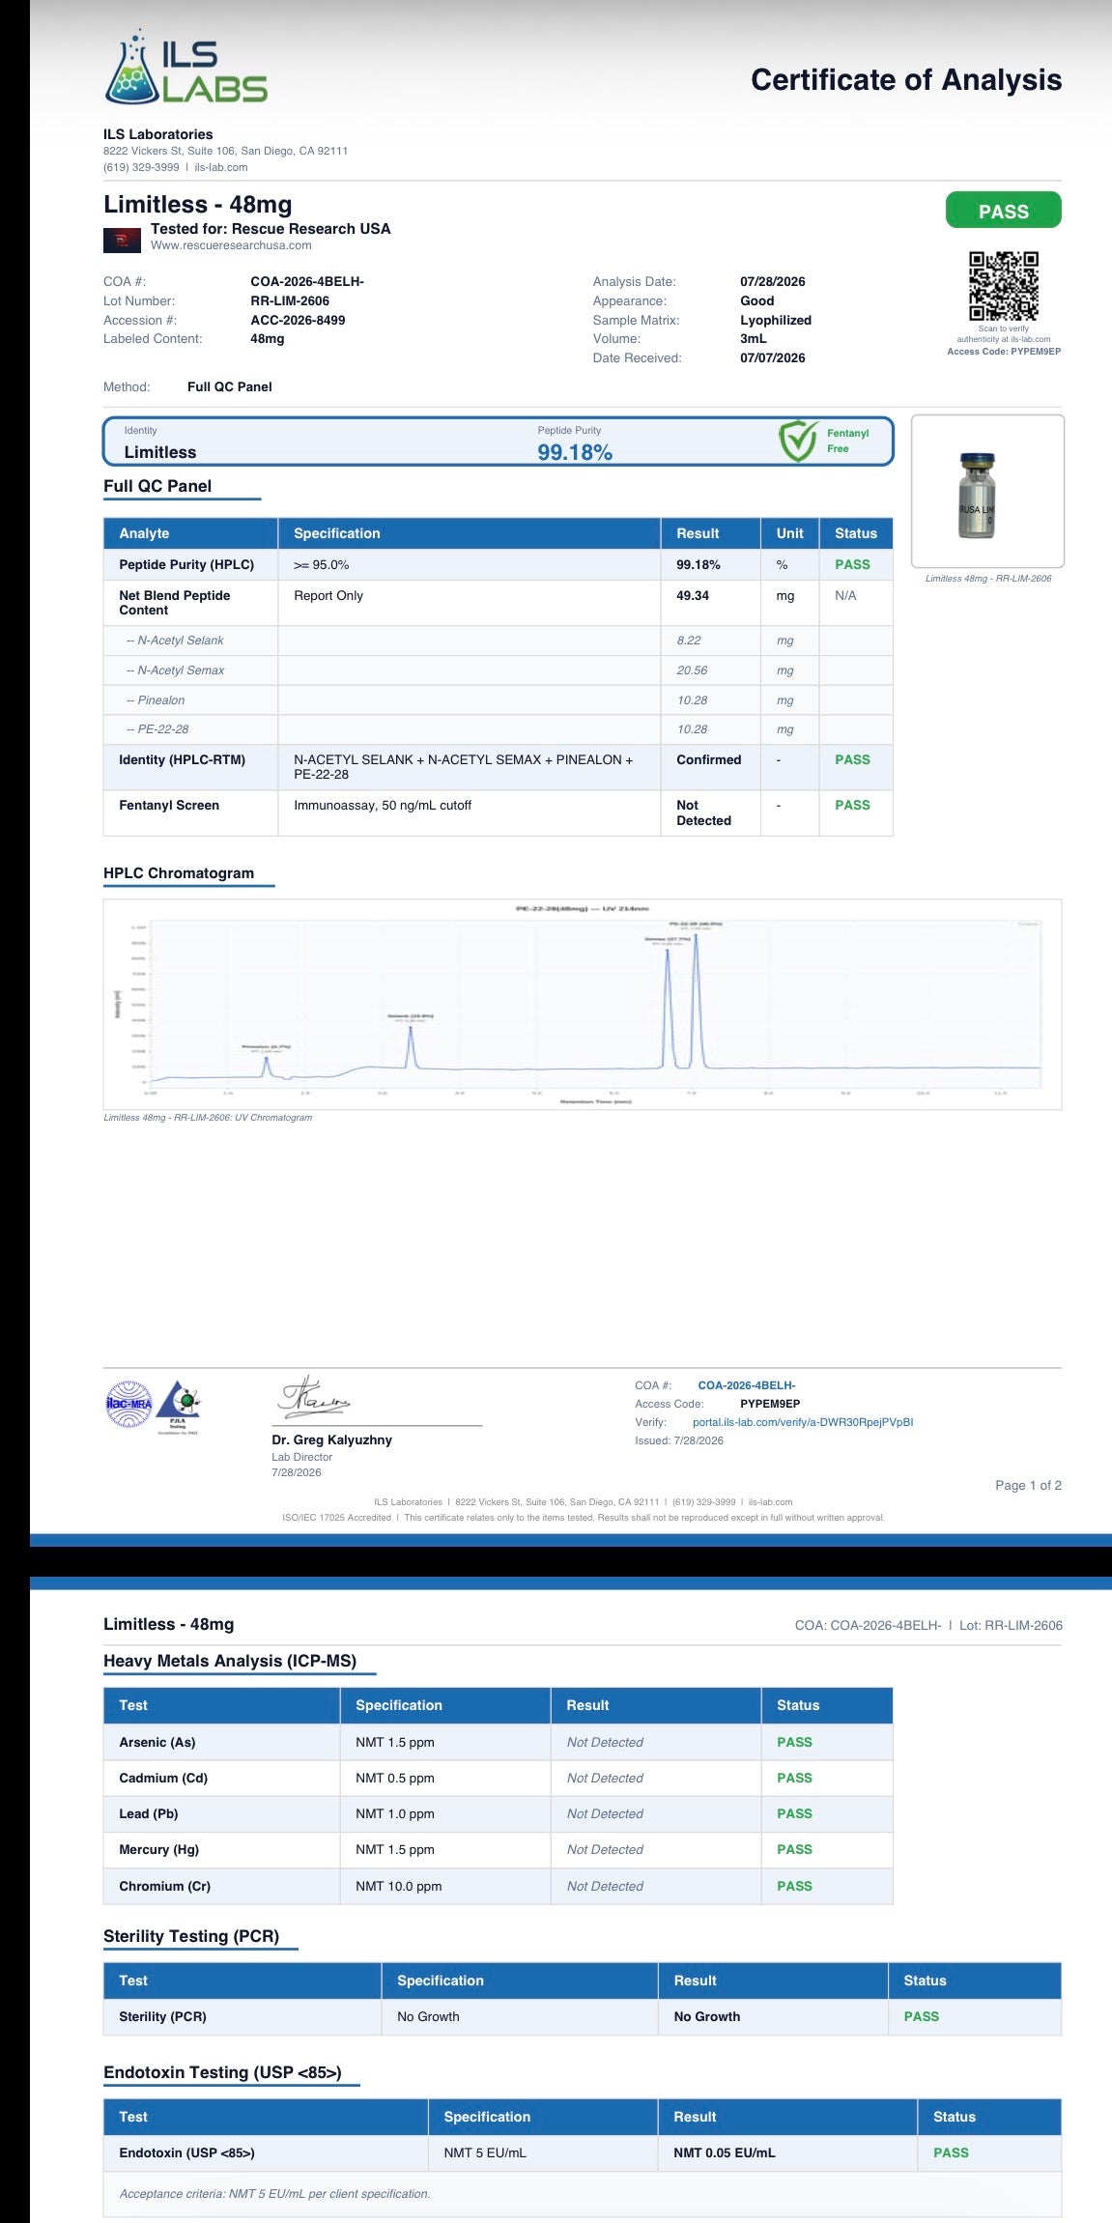Select the 'Peptide Purity (HPLC)' analyte row
Screen dimensions: 1112x2223
click(x=498, y=564)
